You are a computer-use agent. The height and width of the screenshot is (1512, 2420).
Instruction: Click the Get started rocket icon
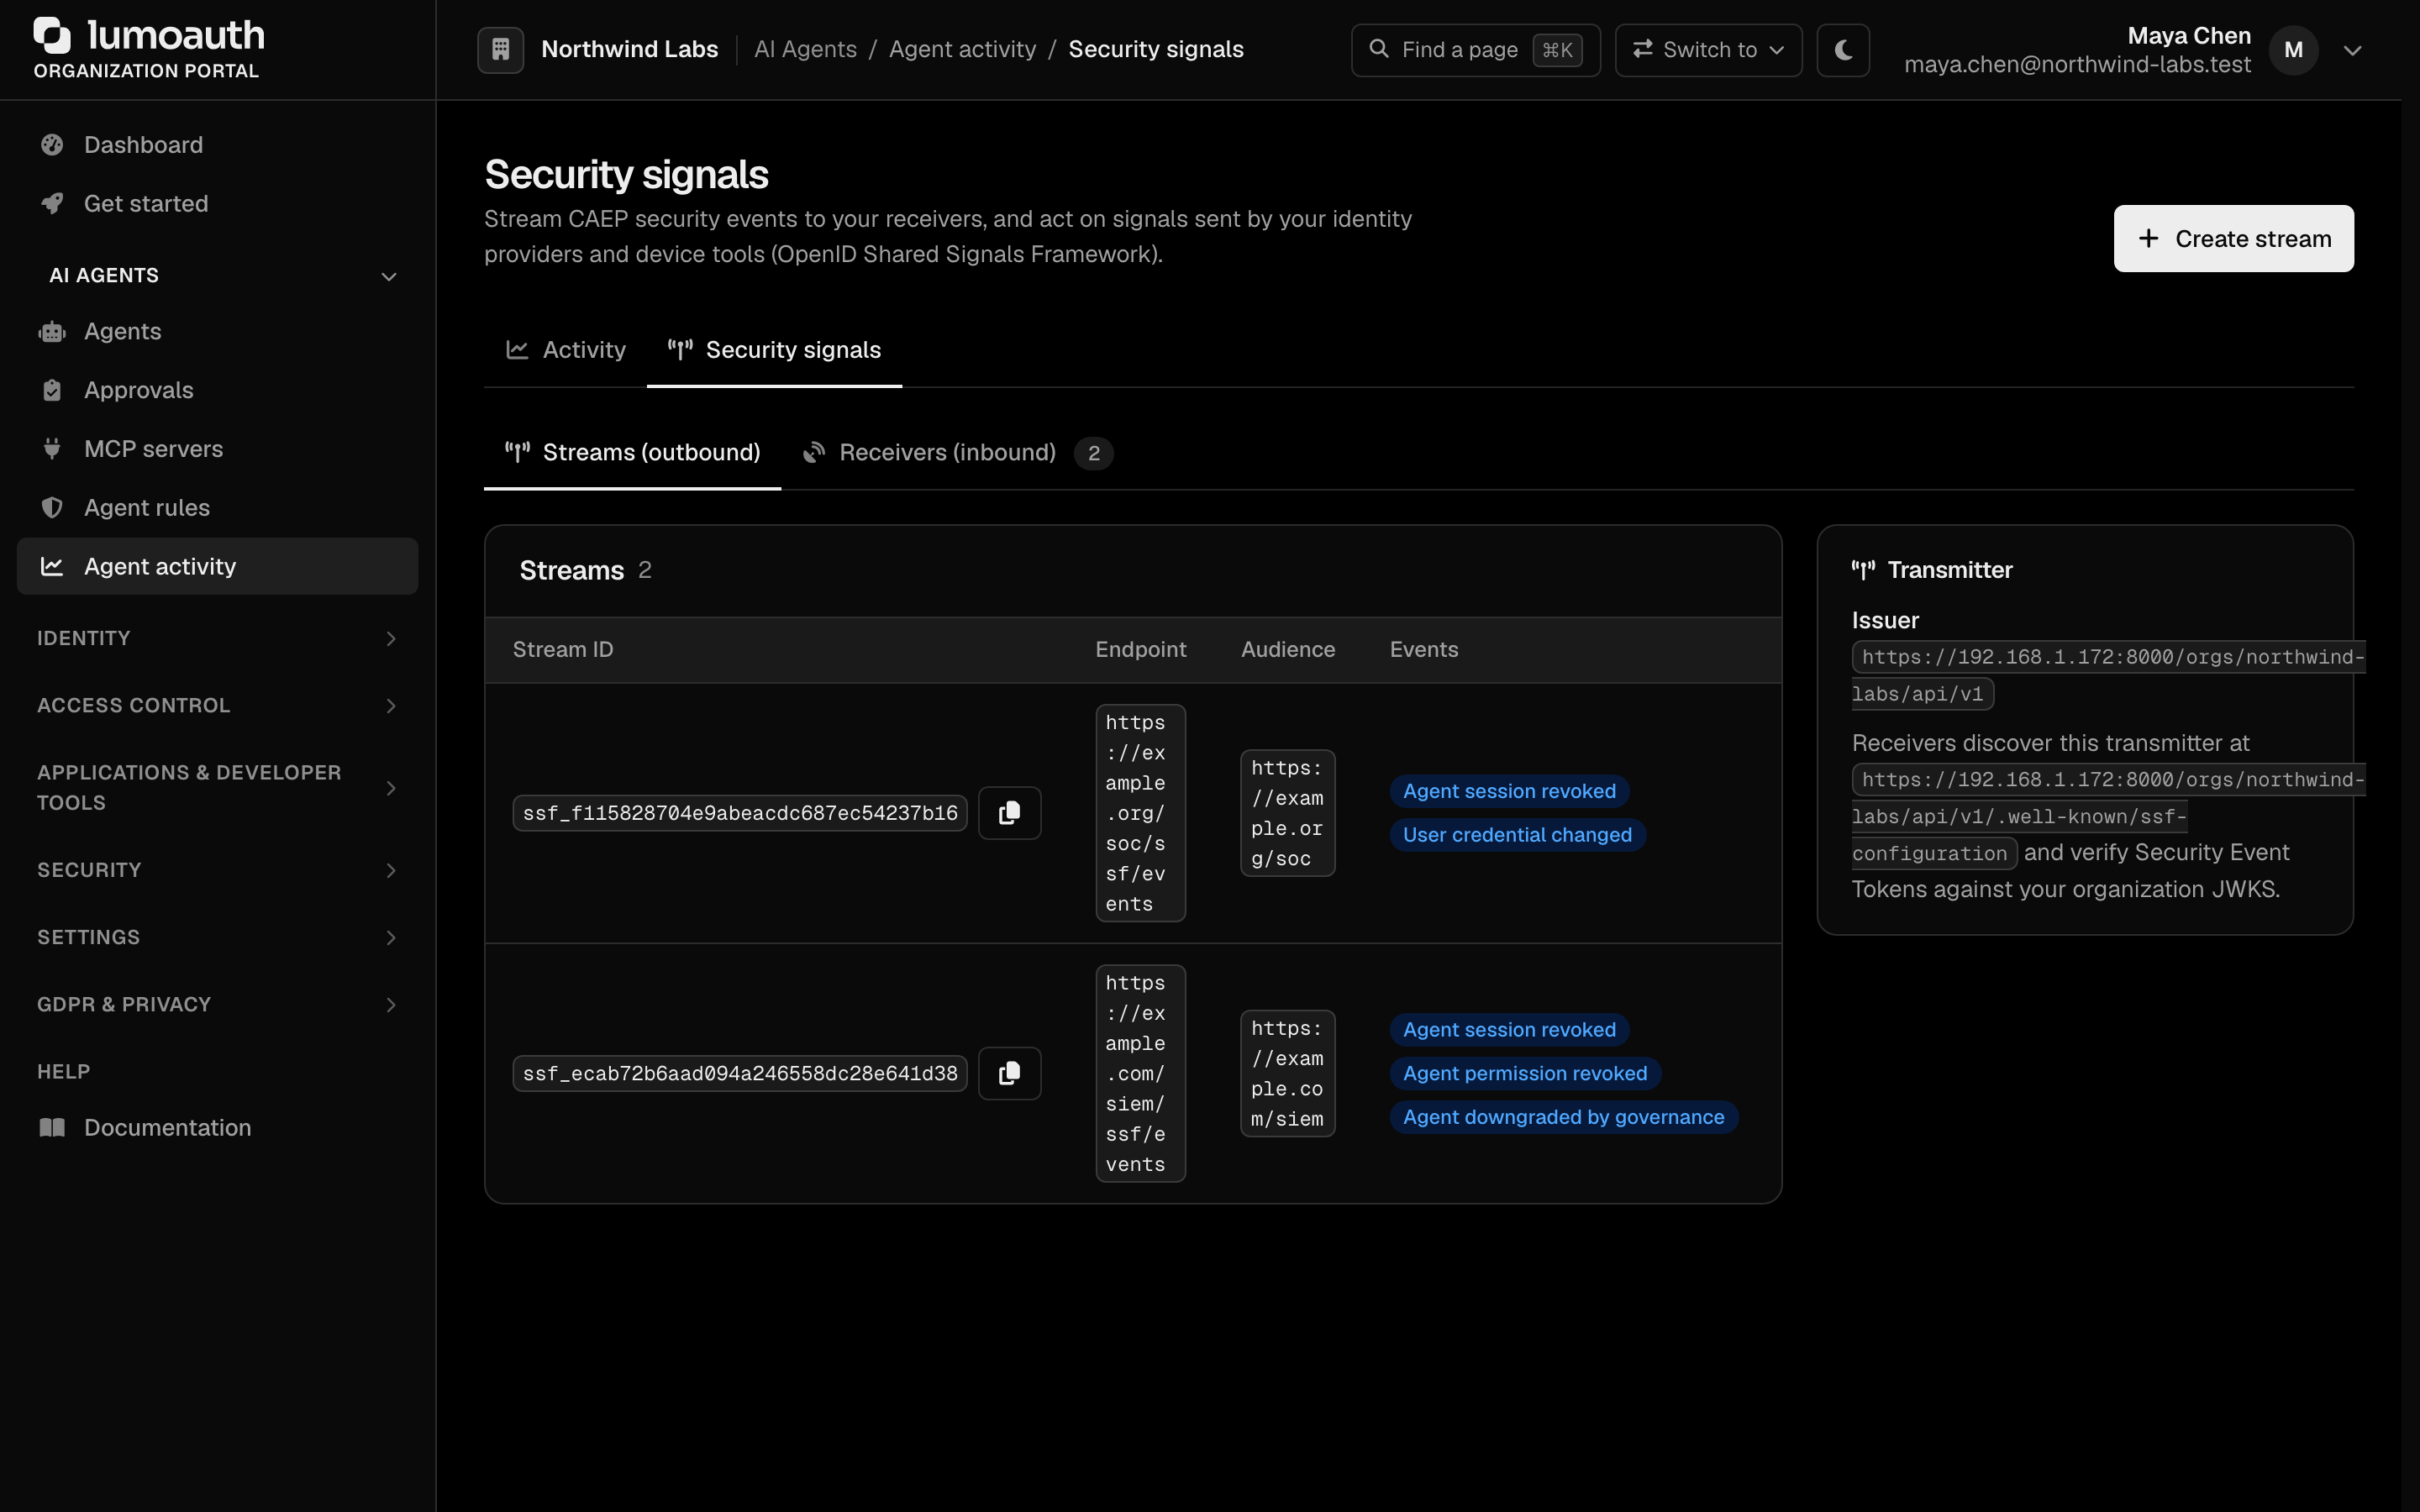click(52, 204)
